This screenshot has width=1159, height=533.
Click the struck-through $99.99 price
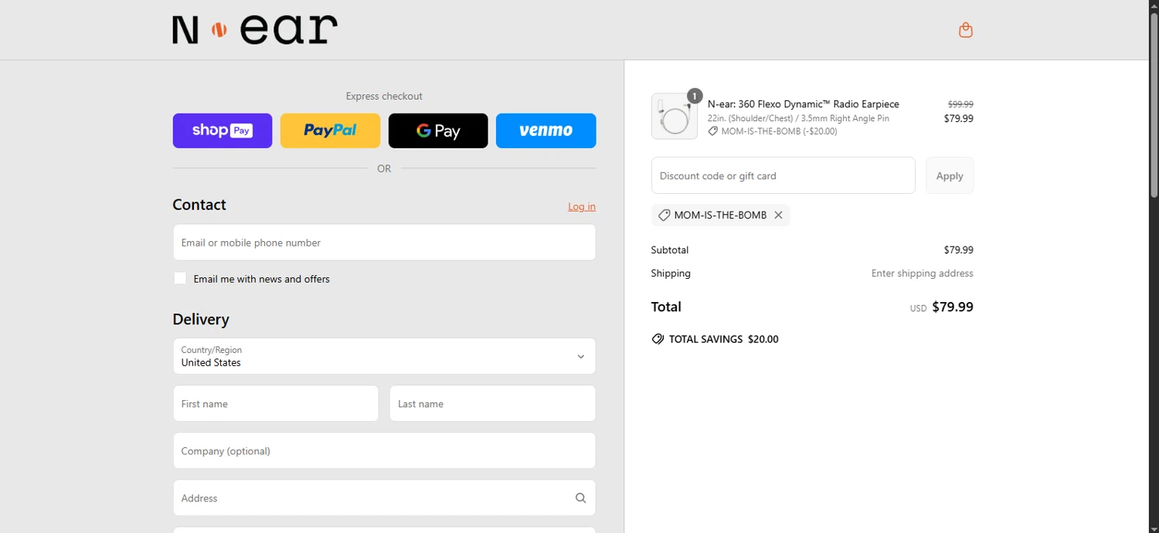(x=960, y=104)
